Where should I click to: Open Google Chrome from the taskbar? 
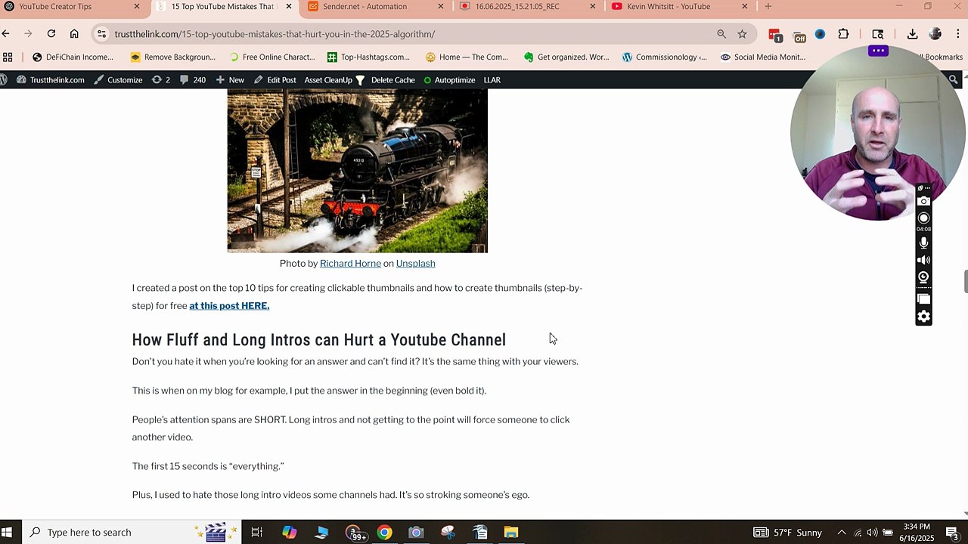(x=384, y=532)
